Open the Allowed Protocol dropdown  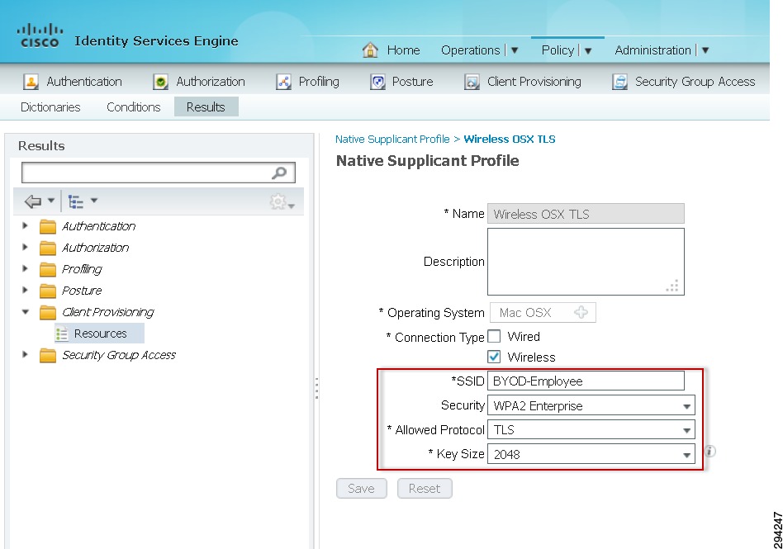(591, 430)
